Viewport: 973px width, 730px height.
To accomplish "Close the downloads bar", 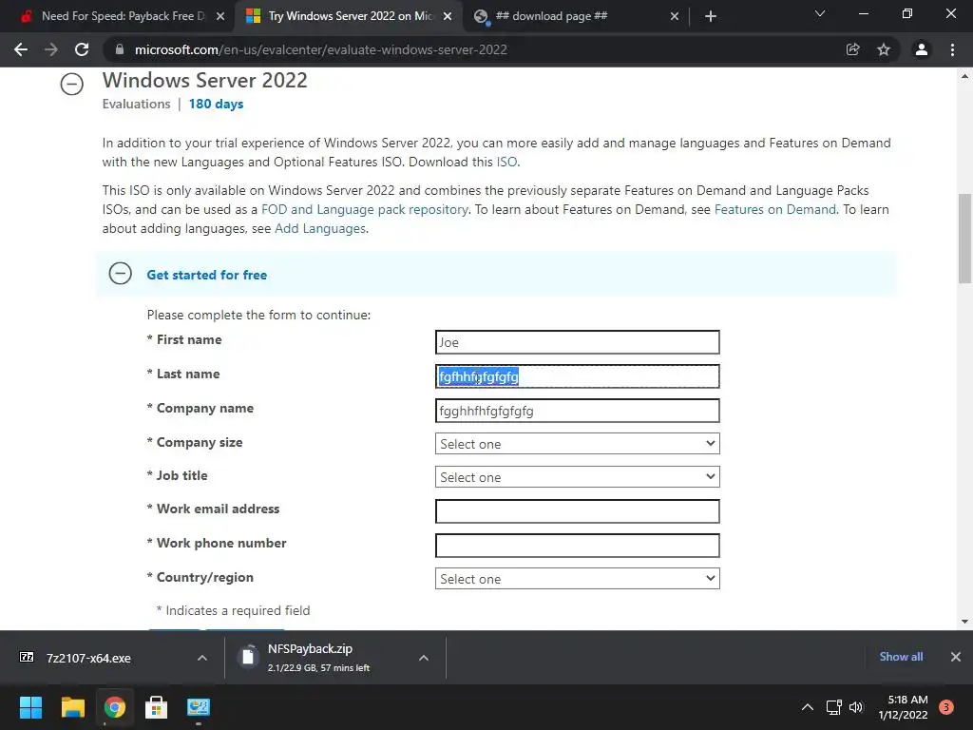I will coord(956,657).
